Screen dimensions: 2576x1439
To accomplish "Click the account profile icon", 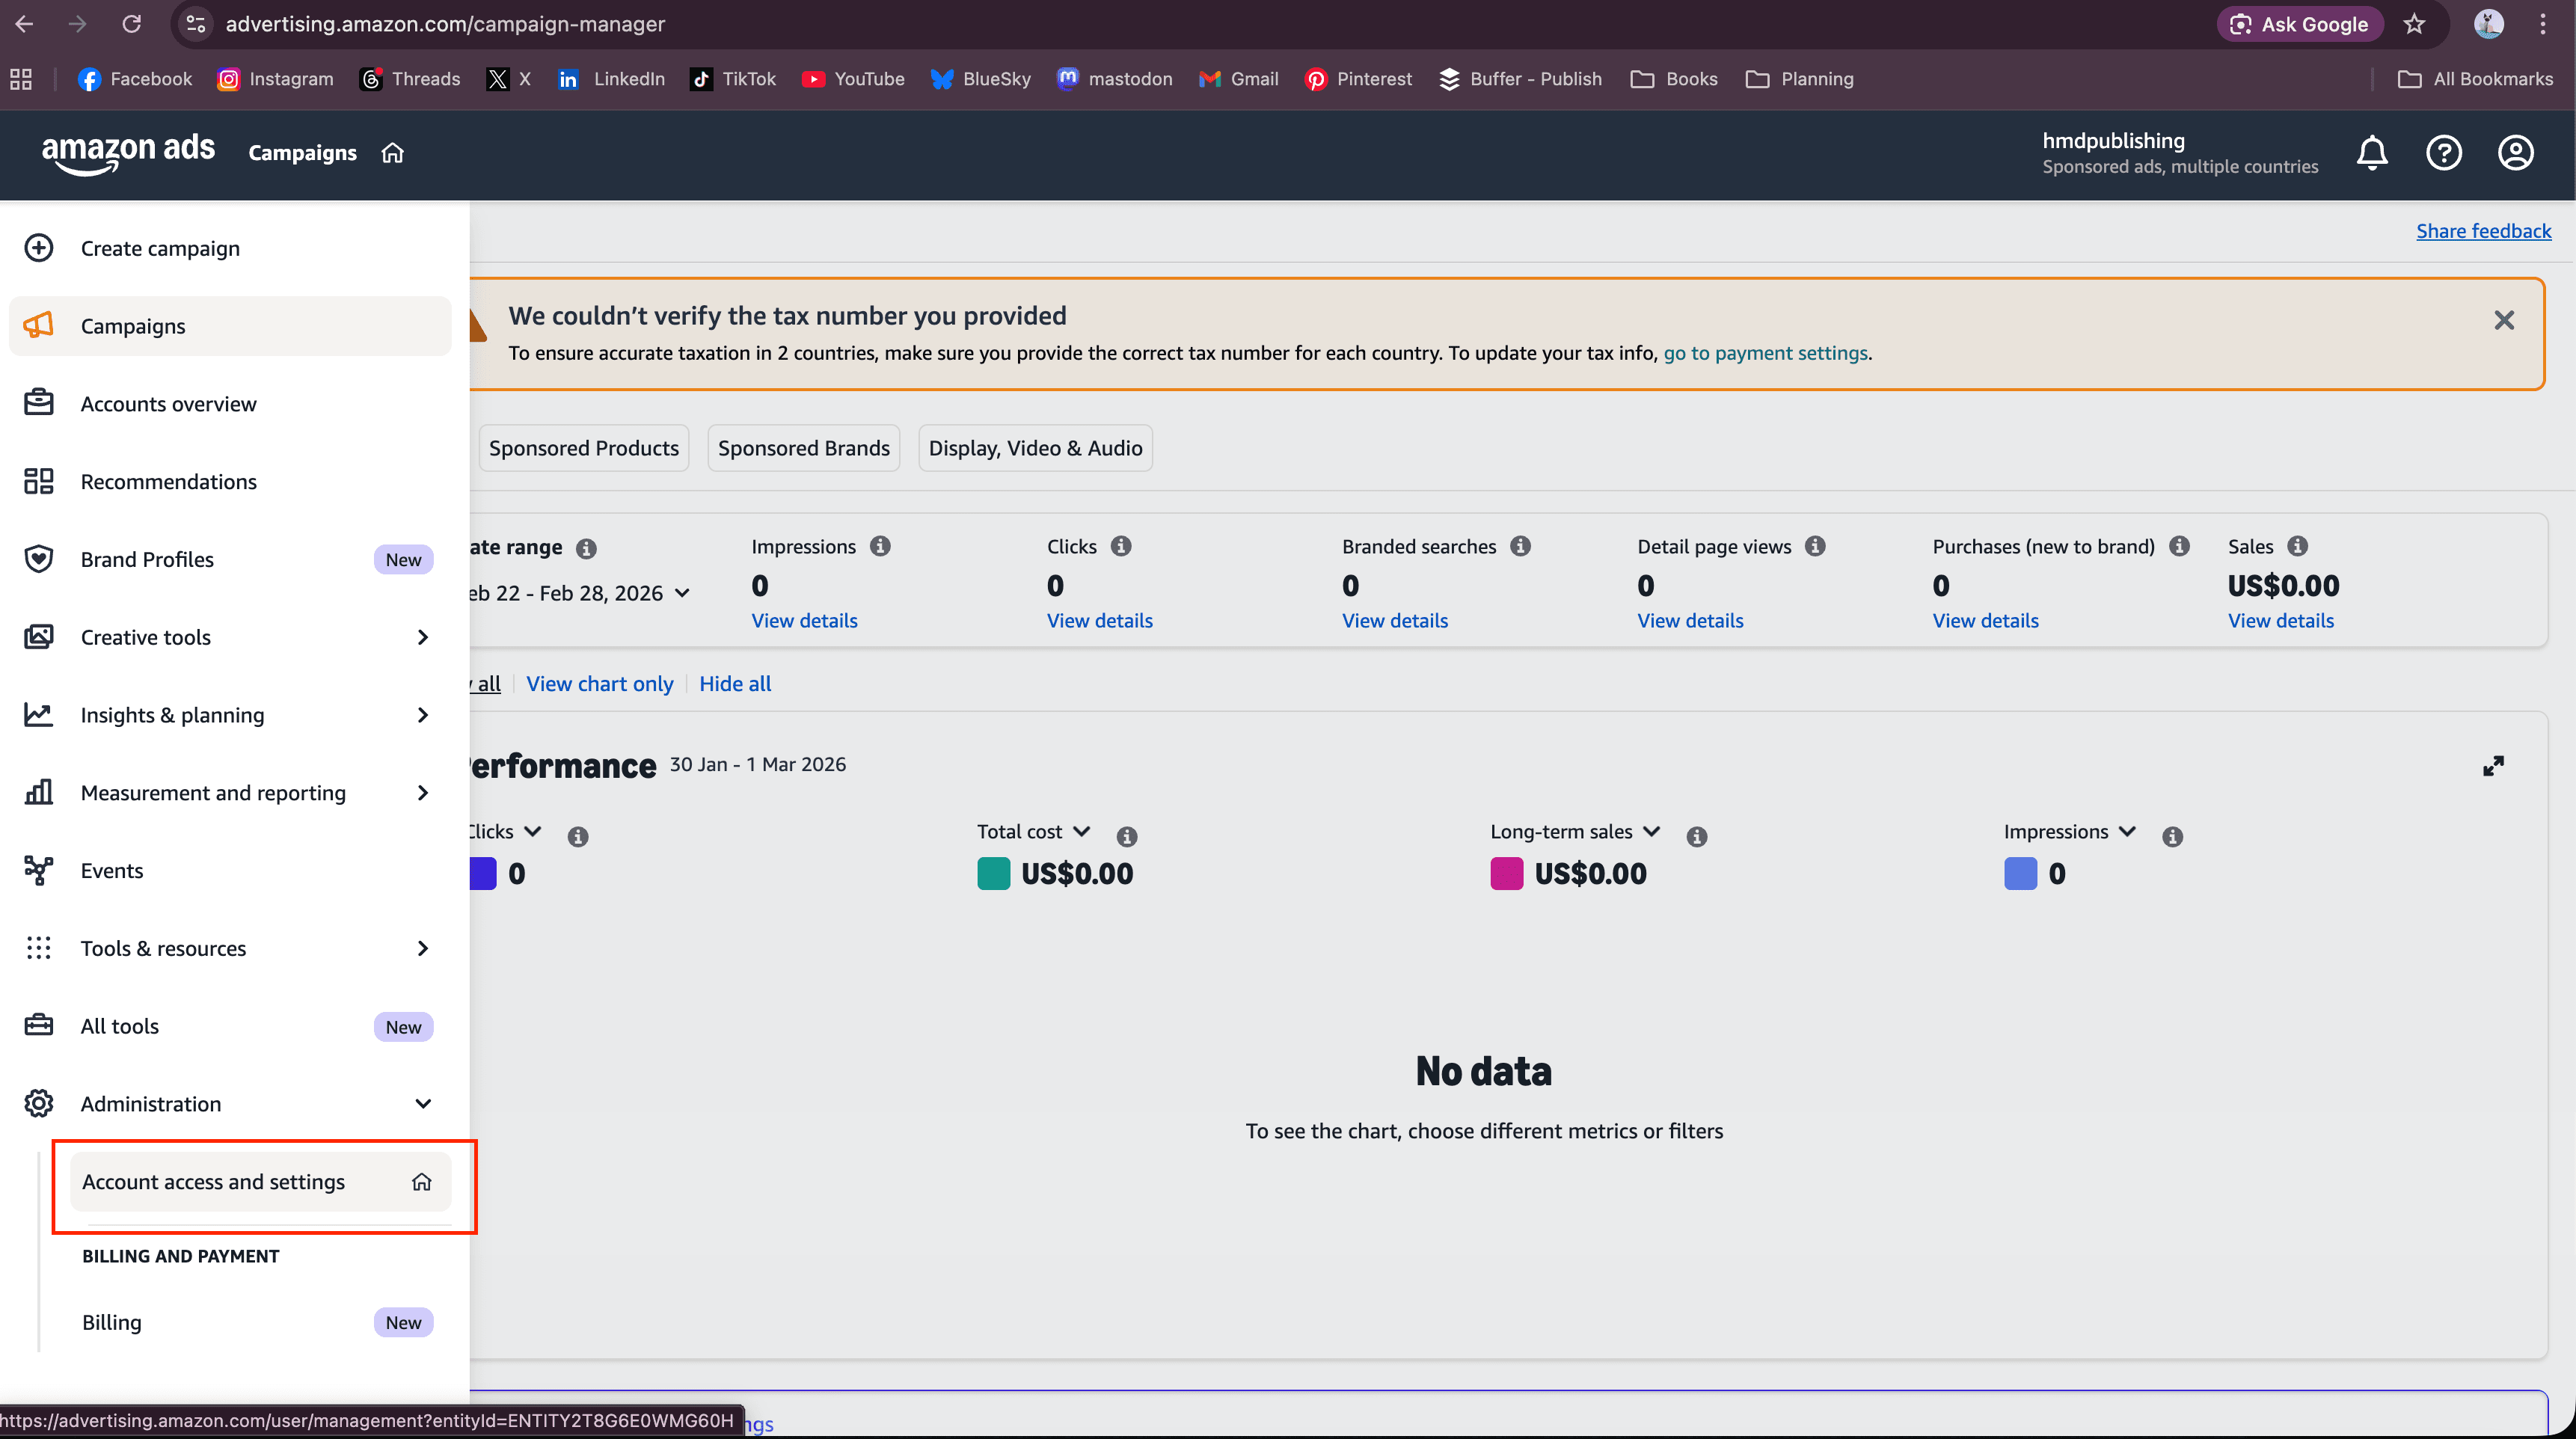I will click(2516, 153).
